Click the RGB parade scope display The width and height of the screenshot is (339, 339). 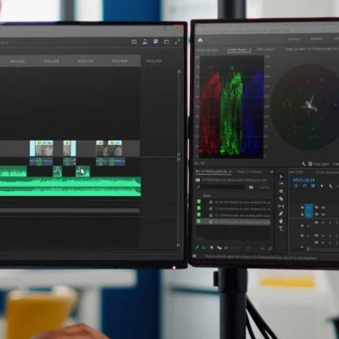[231, 106]
